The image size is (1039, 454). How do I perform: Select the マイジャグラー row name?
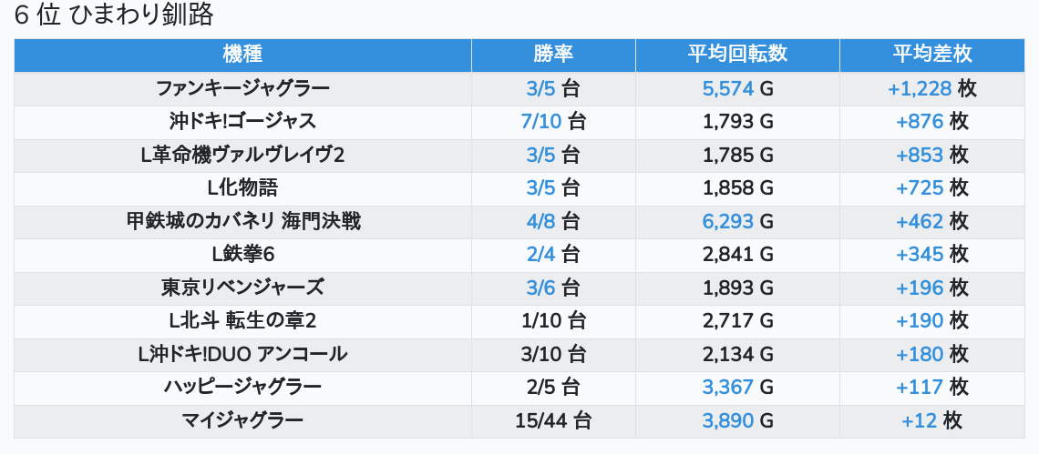pyautogui.click(x=242, y=420)
